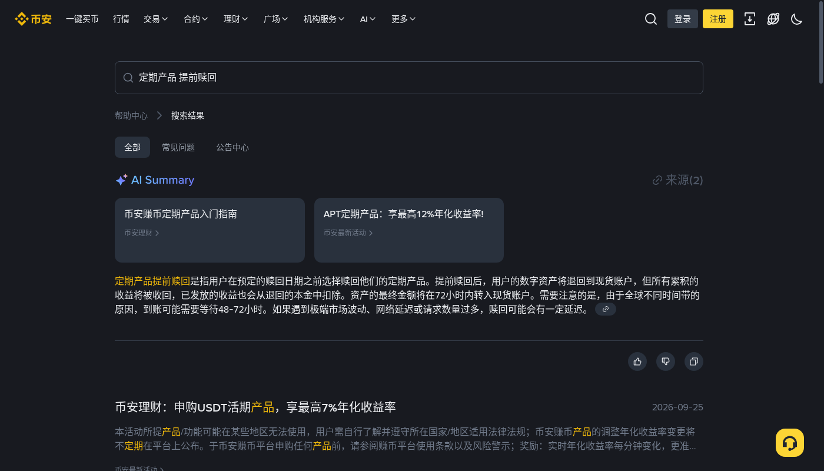This screenshot has height=471, width=824.
Task: Copy the AI summary text
Action: 694,361
